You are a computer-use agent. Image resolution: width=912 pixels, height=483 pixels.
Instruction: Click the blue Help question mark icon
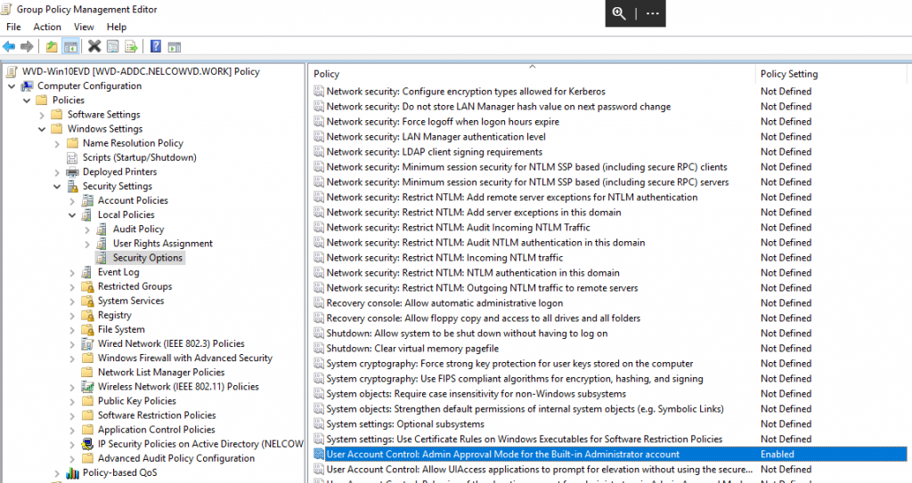156,46
